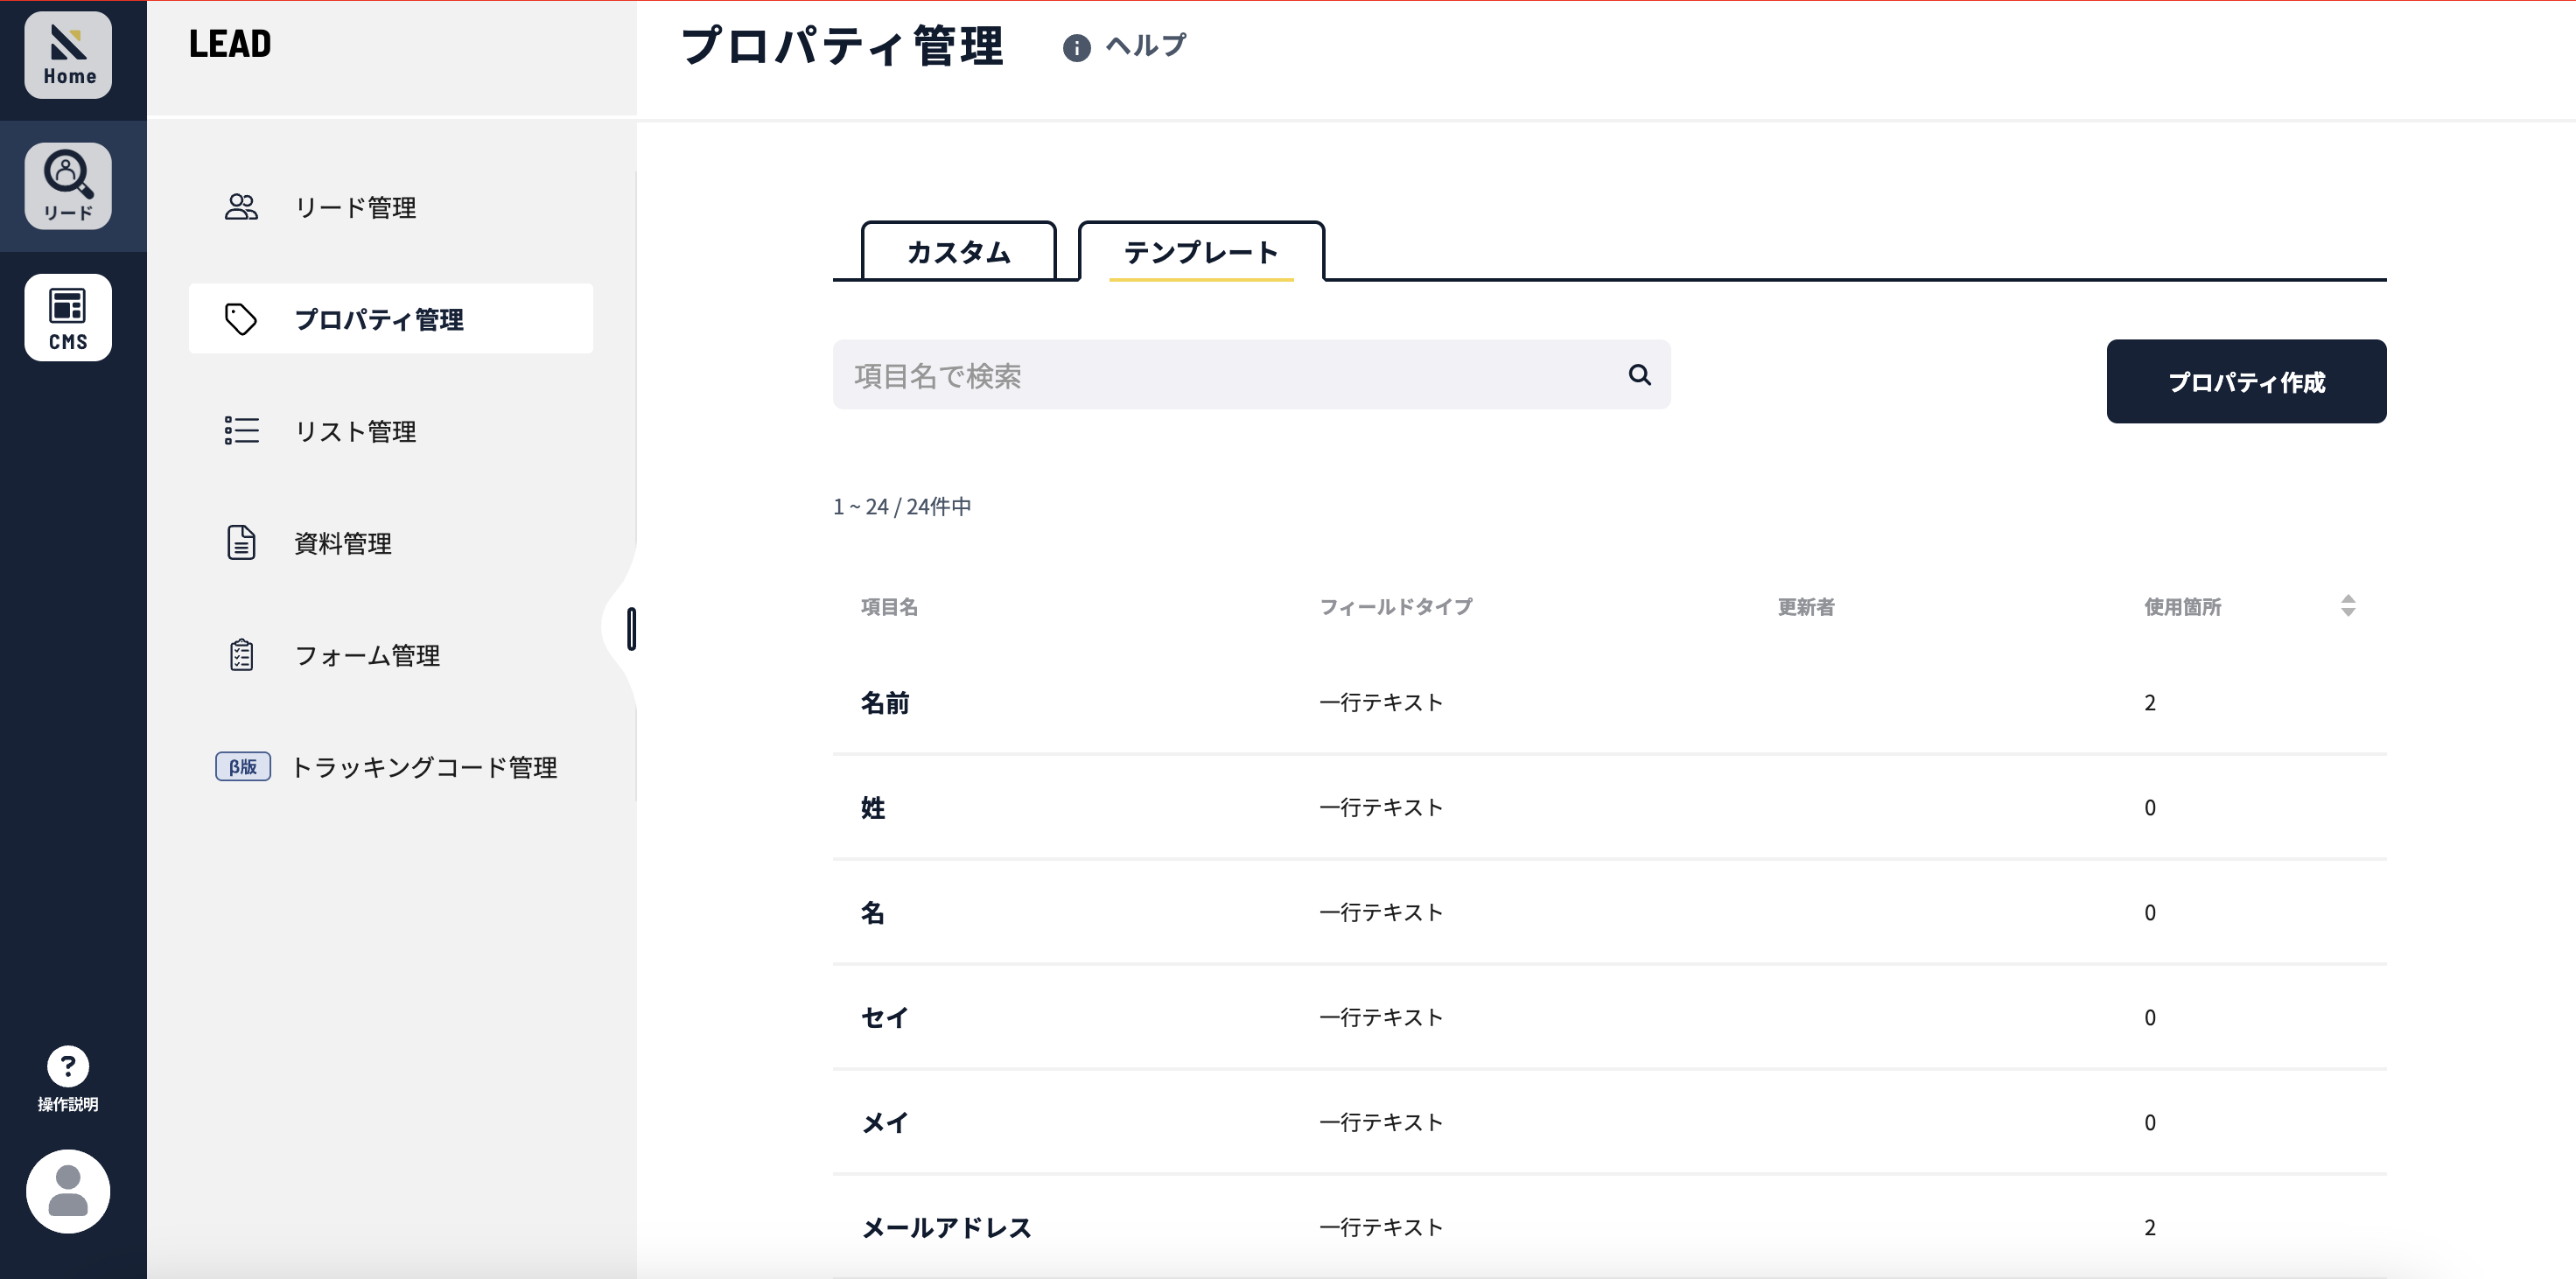Image resolution: width=2576 pixels, height=1279 pixels.
Task: Click the usage count in 名前 row
Action: 2149,703
